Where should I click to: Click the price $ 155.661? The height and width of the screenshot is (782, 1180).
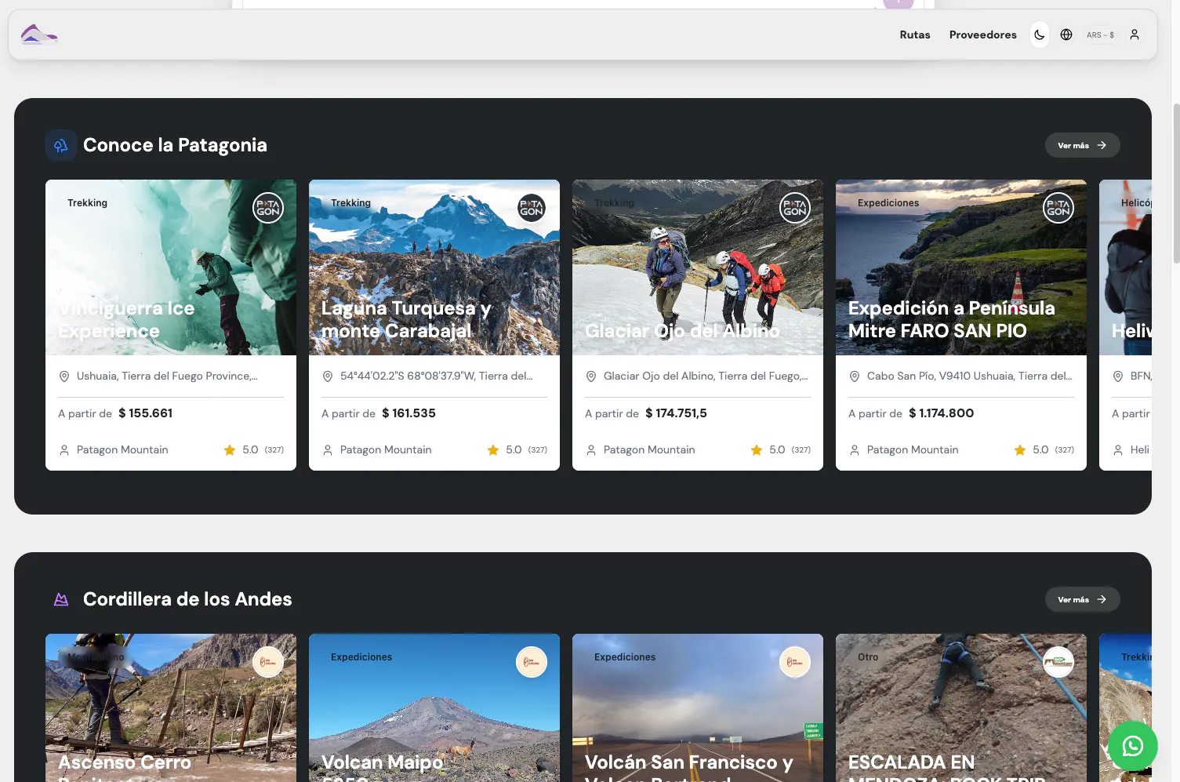pyautogui.click(x=146, y=413)
